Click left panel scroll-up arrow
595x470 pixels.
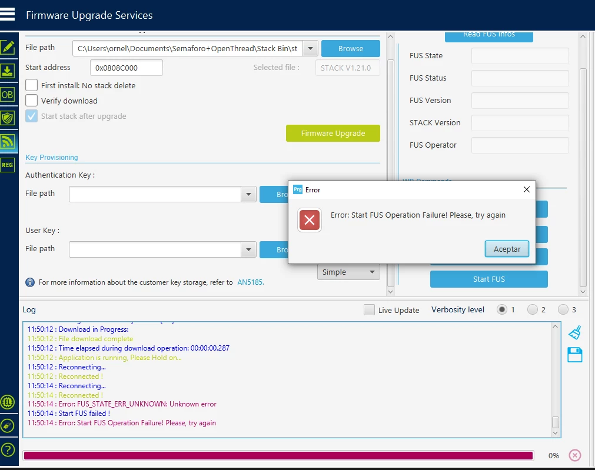click(390, 36)
